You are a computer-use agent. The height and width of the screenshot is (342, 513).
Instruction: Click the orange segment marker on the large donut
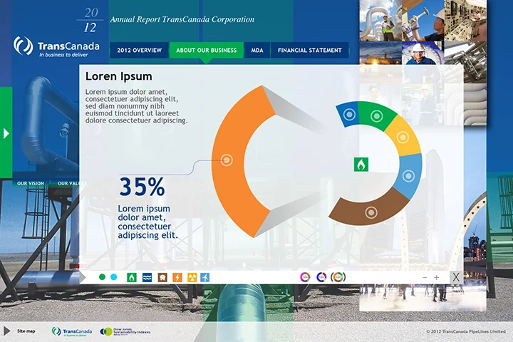coord(227,160)
